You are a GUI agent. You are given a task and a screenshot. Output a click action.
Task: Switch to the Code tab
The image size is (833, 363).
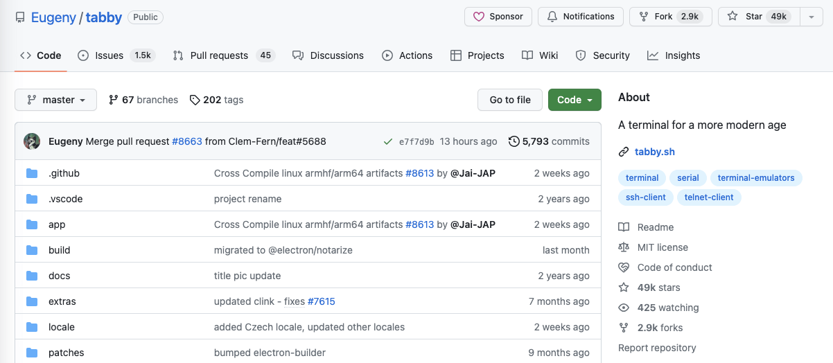40,55
